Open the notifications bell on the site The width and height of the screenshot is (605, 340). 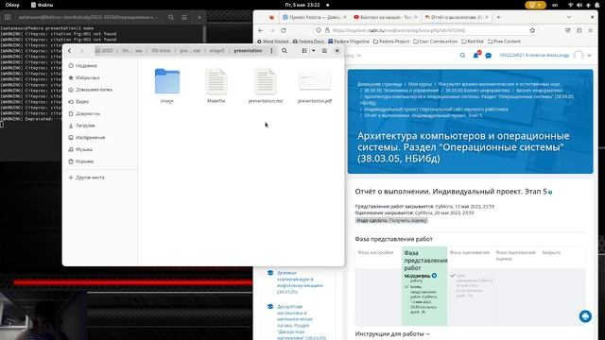476,55
